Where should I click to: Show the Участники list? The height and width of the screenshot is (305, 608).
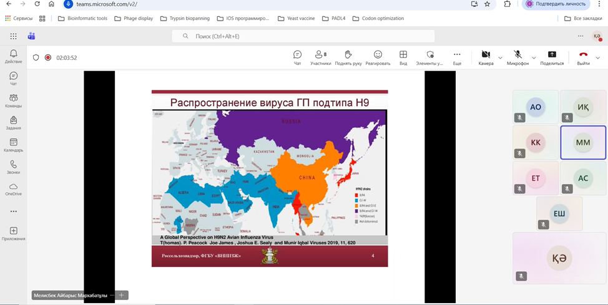click(x=320, y=57)
